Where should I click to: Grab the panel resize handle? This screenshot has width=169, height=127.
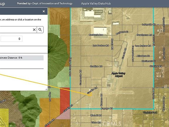point(46,89)
